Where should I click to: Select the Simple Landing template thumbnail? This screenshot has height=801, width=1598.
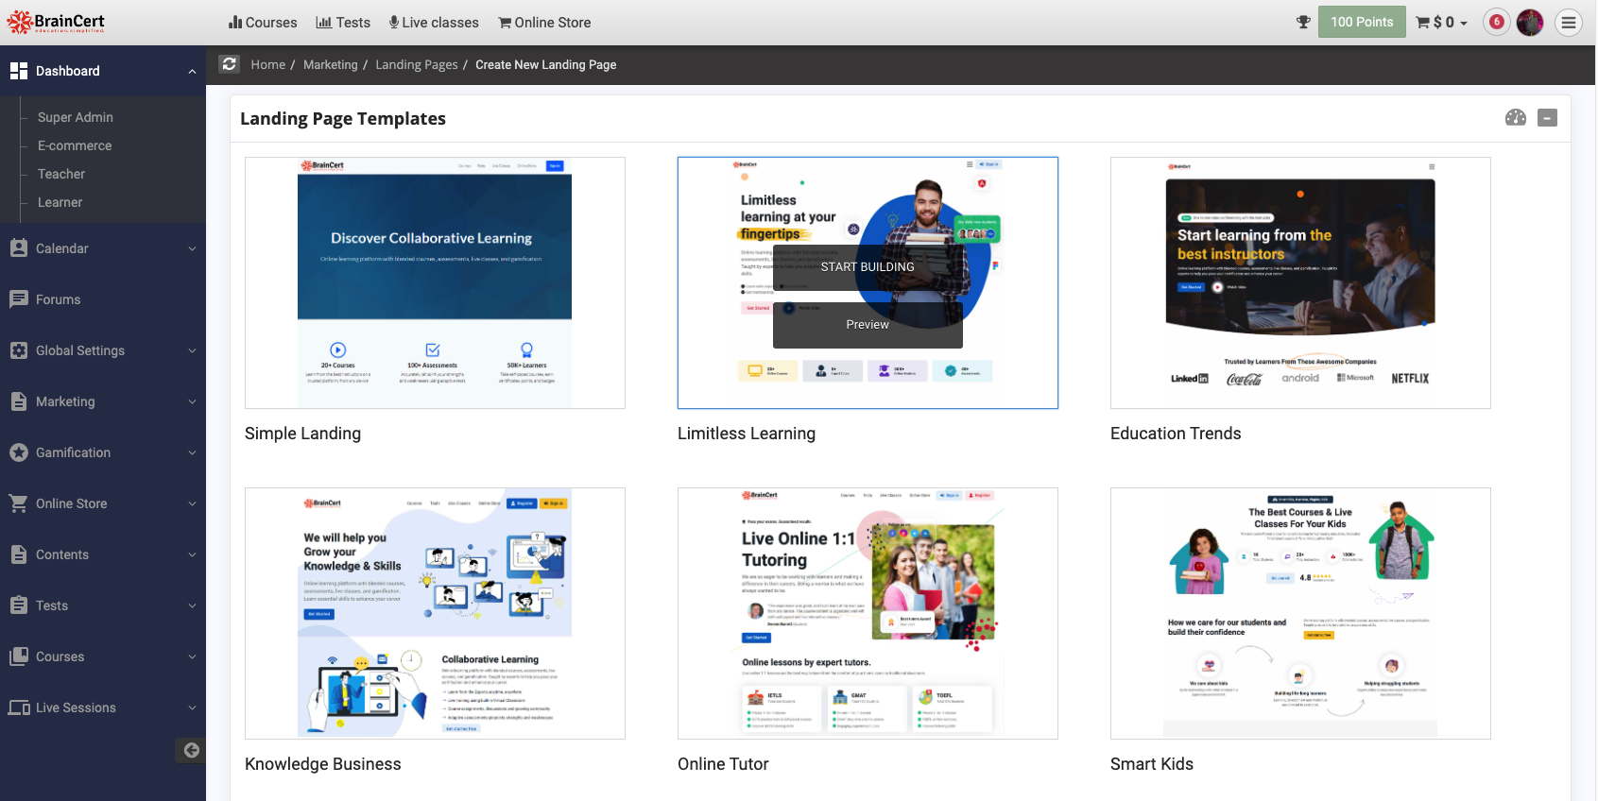coord(435,282)
